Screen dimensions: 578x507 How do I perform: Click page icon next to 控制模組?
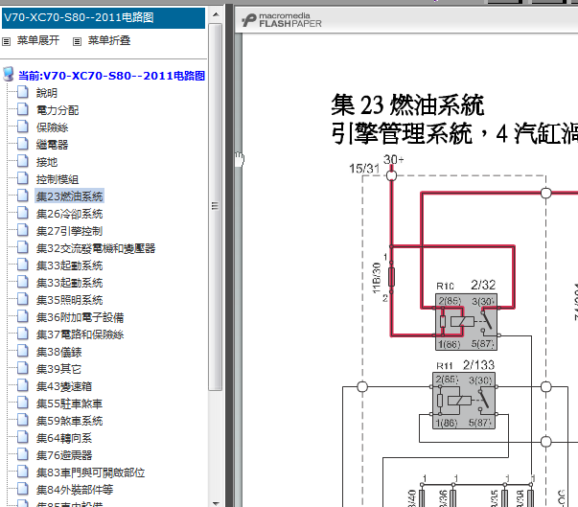(x=23, y=178)
